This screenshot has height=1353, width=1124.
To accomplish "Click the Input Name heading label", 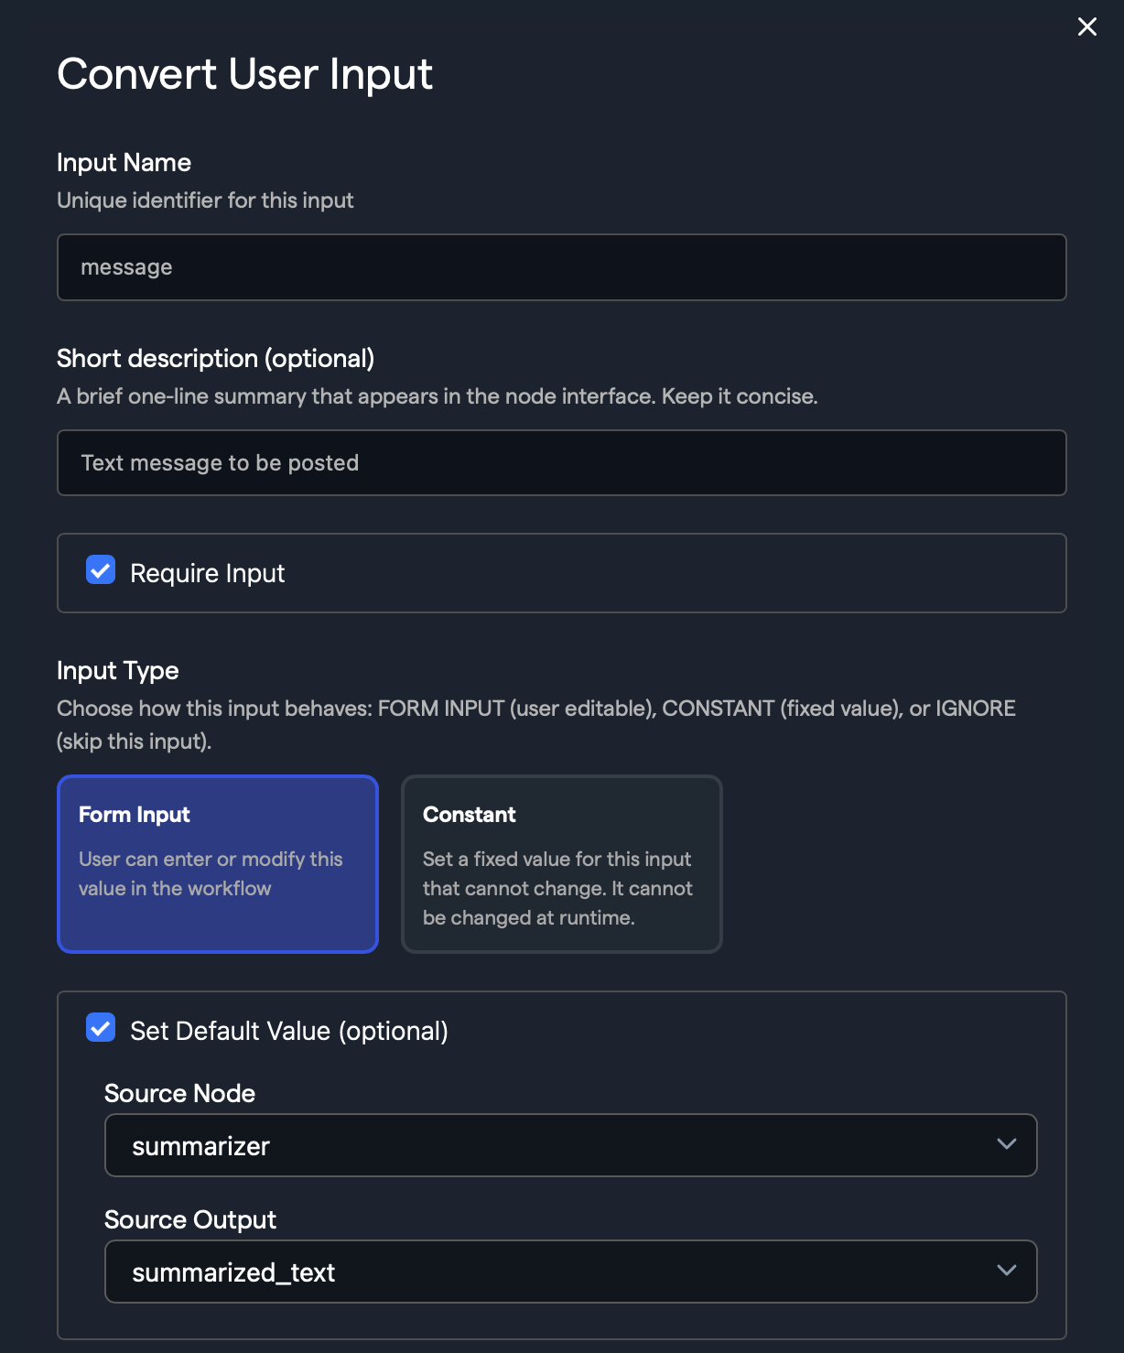I will [124, 163].
